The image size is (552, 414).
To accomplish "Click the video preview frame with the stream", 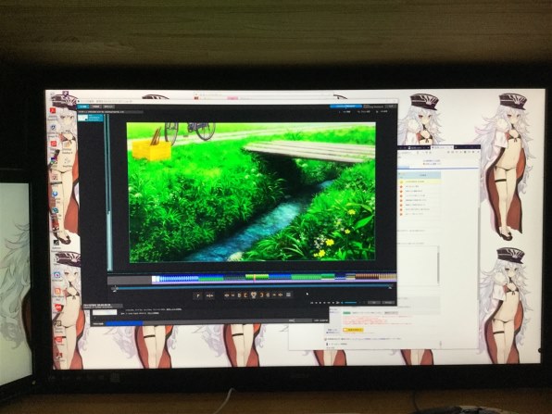I will [251, 192].
